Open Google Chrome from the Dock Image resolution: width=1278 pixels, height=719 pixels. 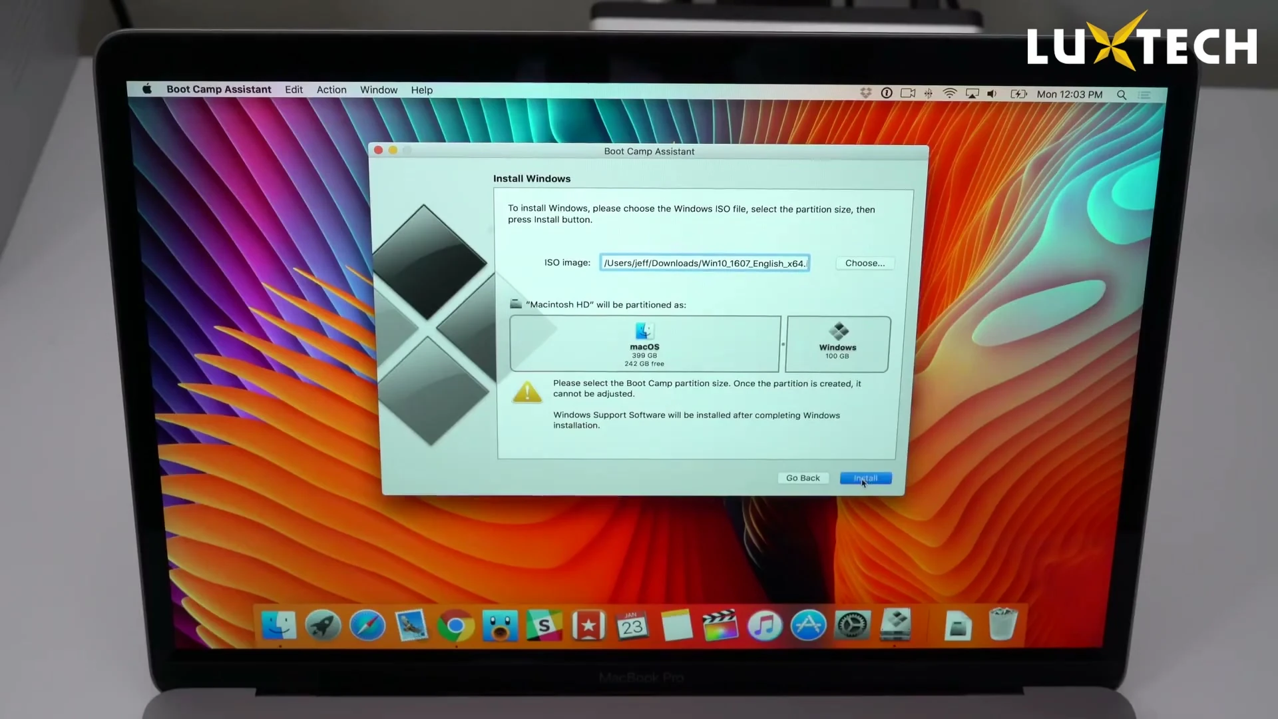[455, 626]
